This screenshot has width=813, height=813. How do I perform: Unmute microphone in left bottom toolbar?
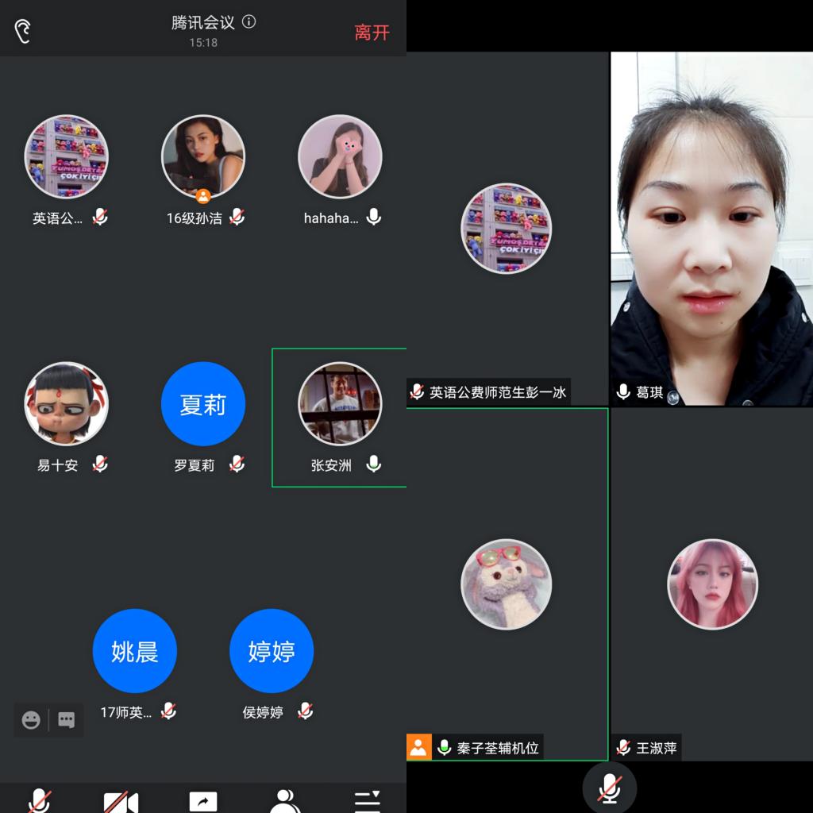coord(40,800)
